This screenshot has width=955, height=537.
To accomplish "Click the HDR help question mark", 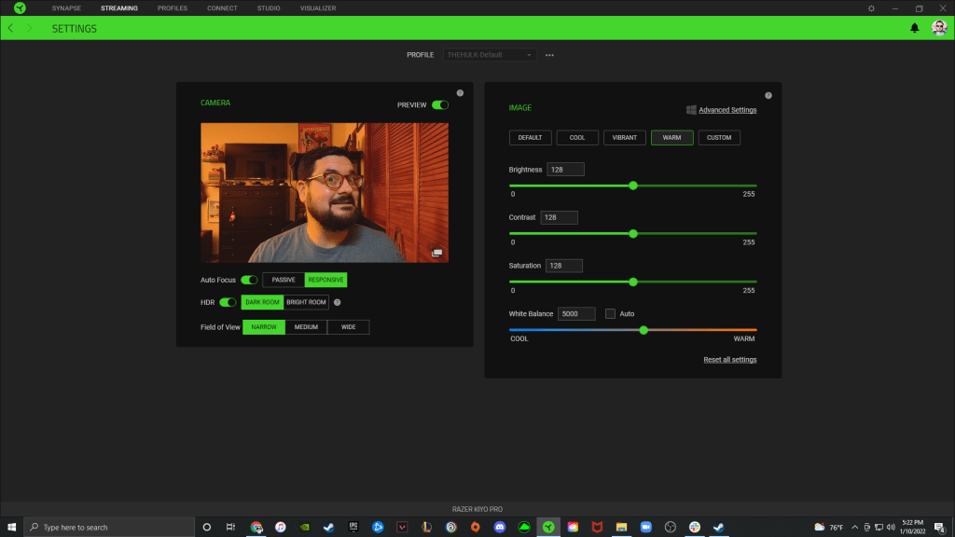I will coord(337,302).
